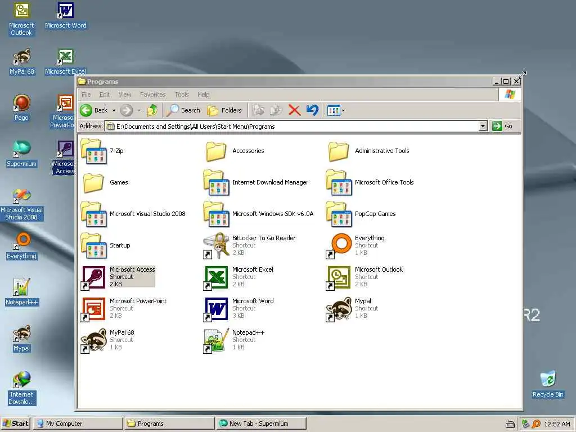Click the Everything search tray icon
The height and width of the screenshot is (432, 576).
coord(536,424)
